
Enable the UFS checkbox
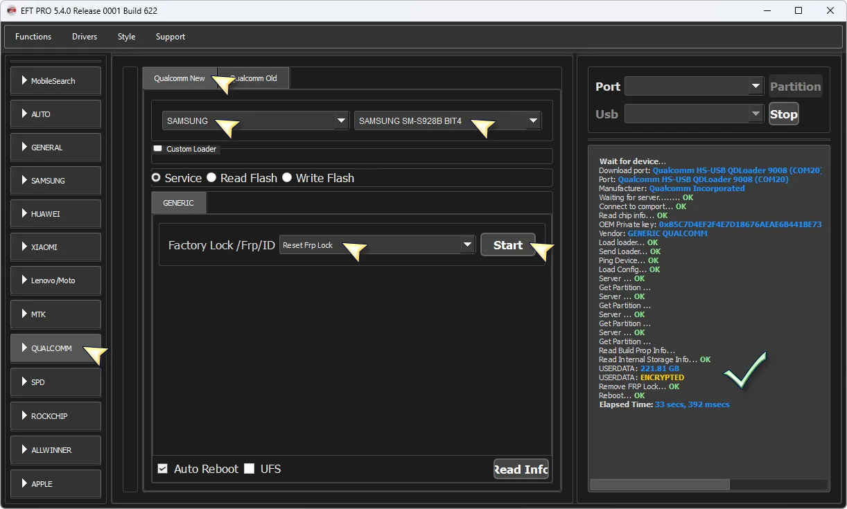[250, 469]
